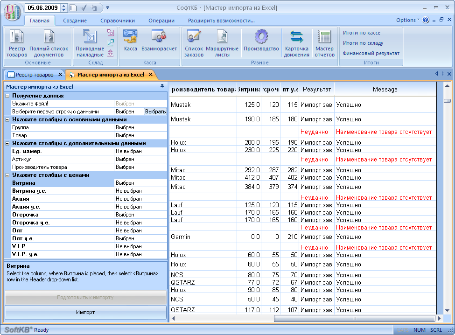This screenshot has height=335, width=455.
Task: Collapse Укажите столбцы с ценами group
Action: 7,175
